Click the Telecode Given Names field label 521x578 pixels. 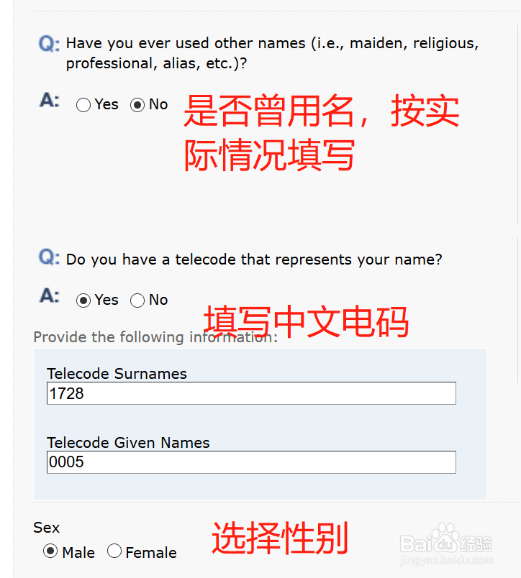click(x=128, y=443)
